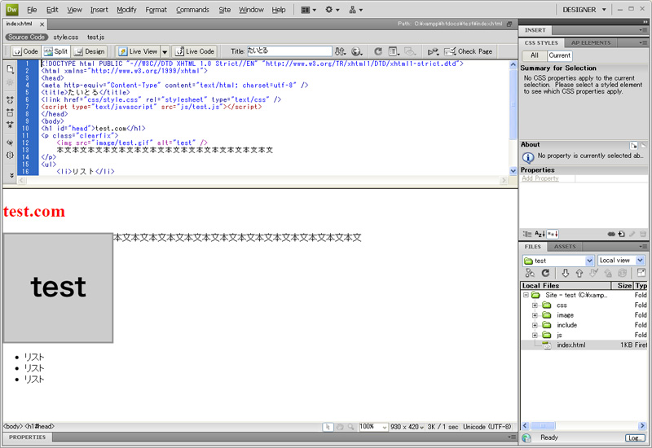Open the Insert menu
This screenshot has width=652, height=448.
pos(99,10)
